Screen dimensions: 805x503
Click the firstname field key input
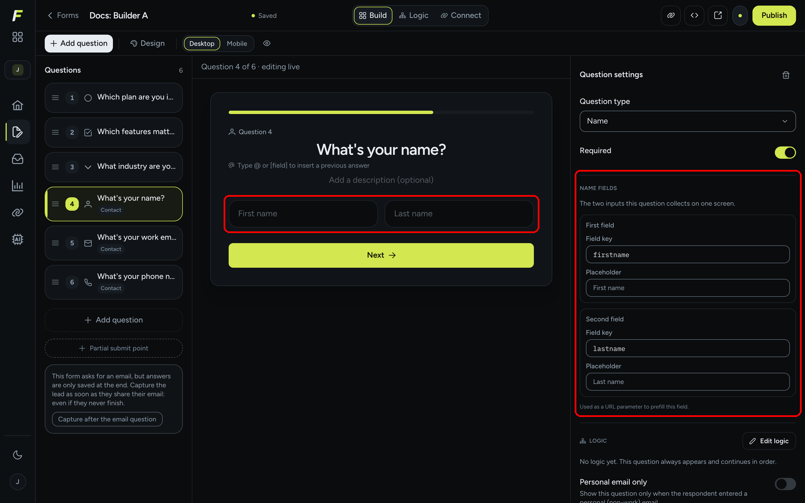point(688,255)
